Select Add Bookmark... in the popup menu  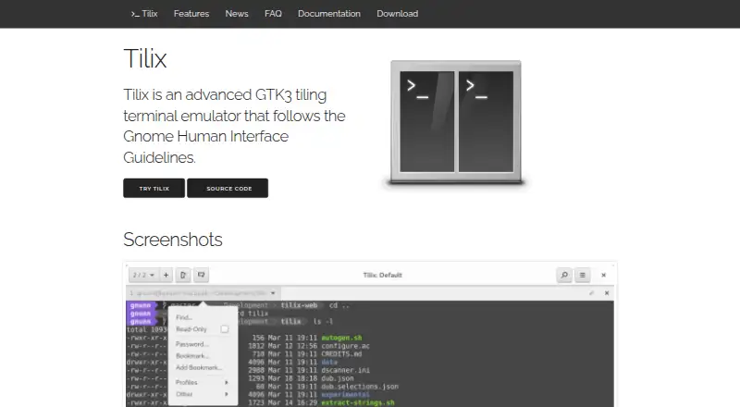[199, 367]
